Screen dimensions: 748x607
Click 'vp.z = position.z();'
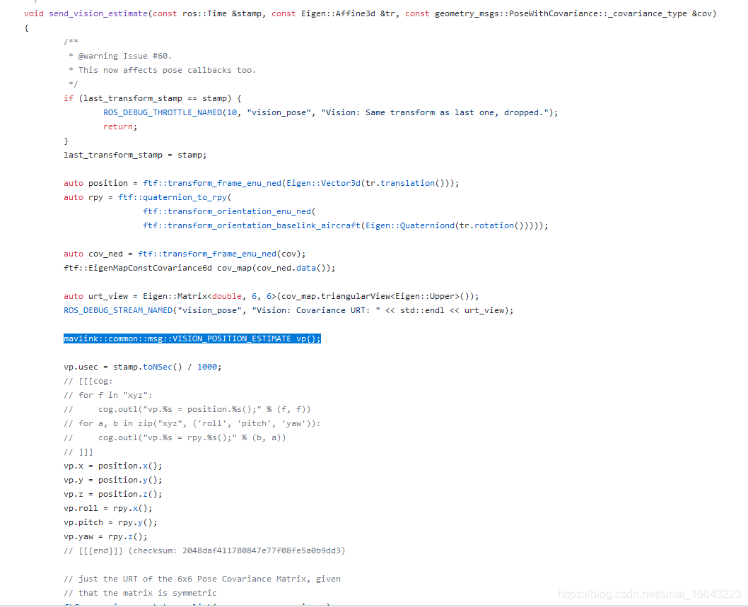113,494
